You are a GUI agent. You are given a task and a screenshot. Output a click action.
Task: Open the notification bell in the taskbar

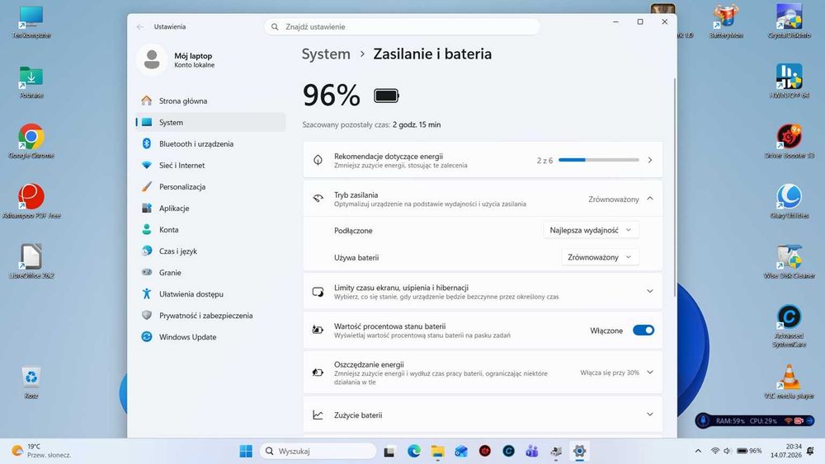(x=810, y=451)
